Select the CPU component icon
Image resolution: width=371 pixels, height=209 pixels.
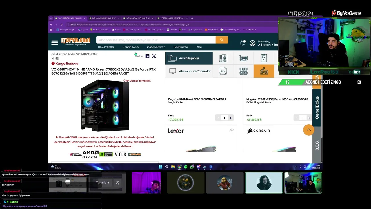click(x=223, y=71)
